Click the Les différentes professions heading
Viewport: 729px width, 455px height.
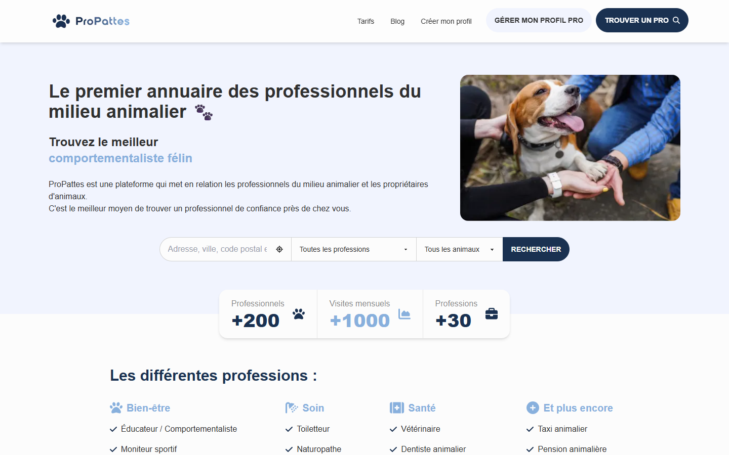[x=214, y=376]
